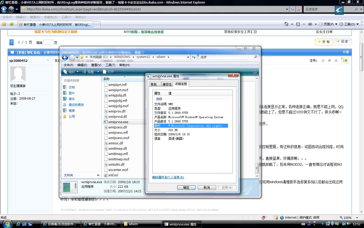Open the 瑞星木马行为防御自定义规则 link
Viewport: 364px width, 228px height.
[x=56, y=32]
